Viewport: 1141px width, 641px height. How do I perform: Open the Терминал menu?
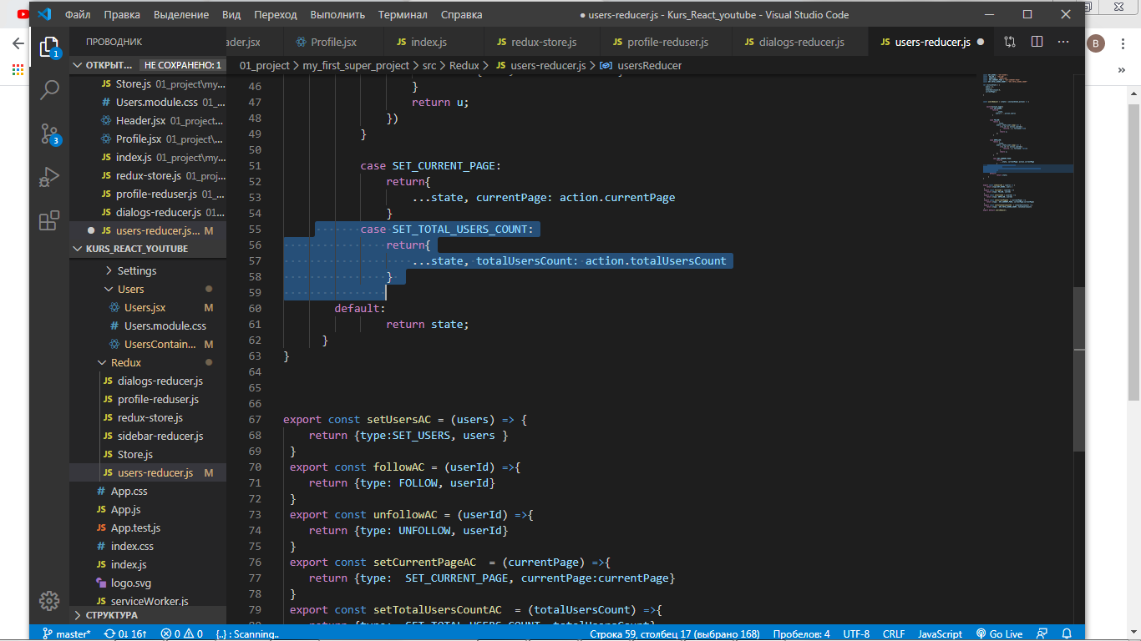(403, 15)
